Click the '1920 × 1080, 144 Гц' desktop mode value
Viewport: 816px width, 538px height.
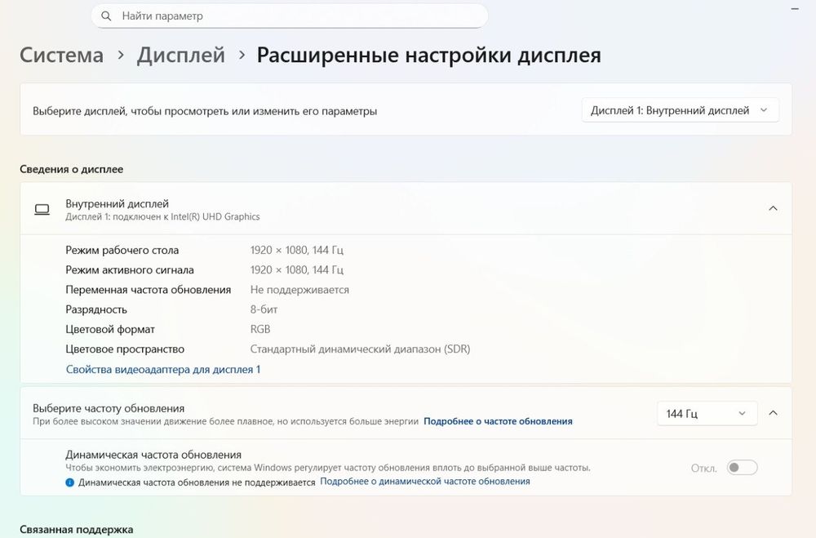(297, 250)
